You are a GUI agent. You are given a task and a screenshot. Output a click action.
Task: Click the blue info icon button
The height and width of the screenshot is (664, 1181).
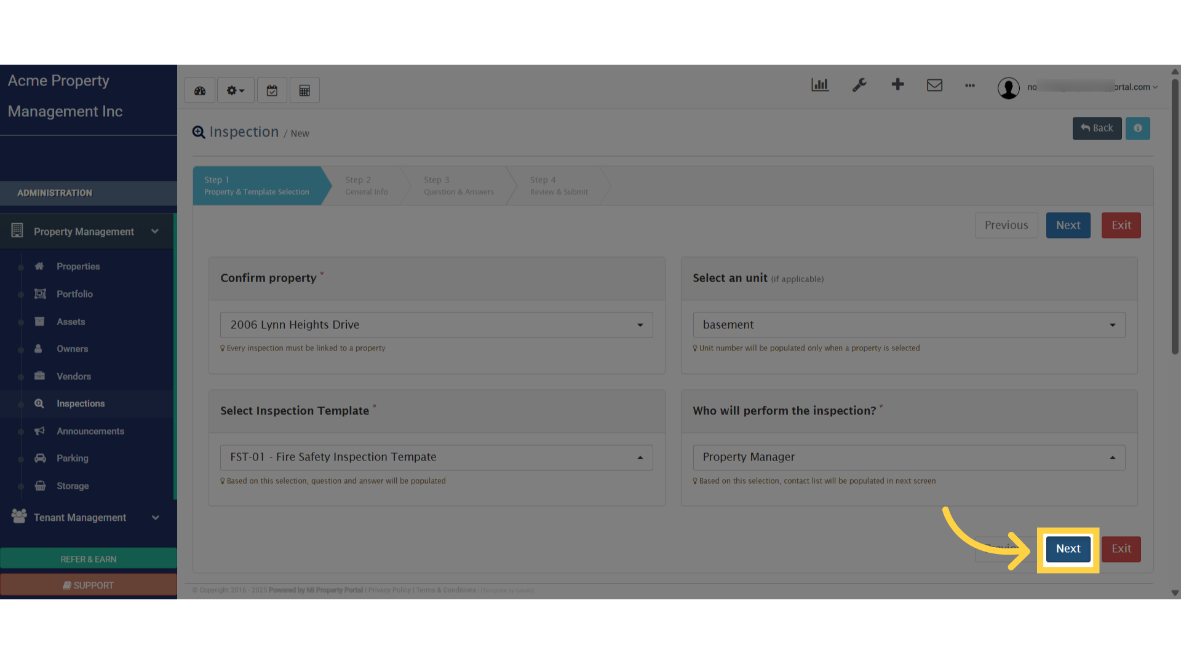pos(1138,128)
